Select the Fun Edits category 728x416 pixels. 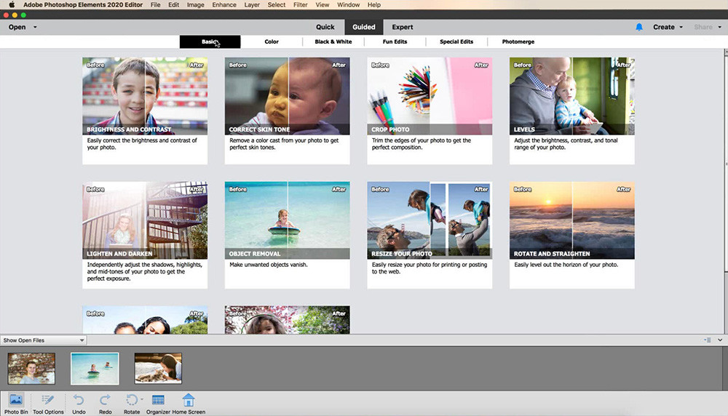[395, 42]
